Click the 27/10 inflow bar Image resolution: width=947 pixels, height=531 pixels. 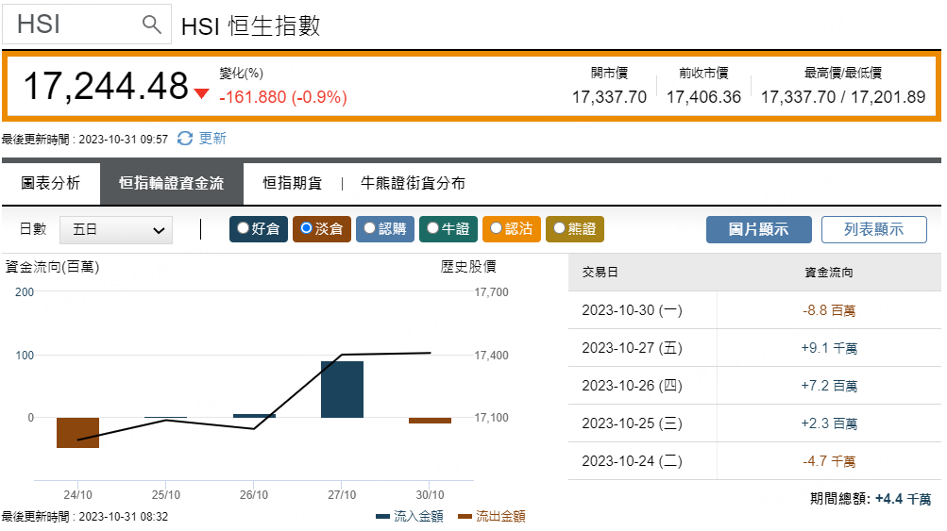point(342,389)
